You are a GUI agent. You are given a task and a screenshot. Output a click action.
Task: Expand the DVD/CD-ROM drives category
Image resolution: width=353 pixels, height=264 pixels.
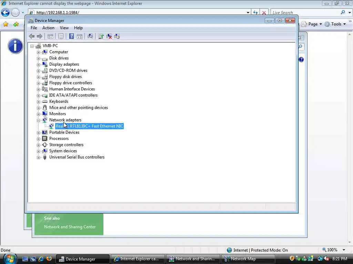[39, 71]
